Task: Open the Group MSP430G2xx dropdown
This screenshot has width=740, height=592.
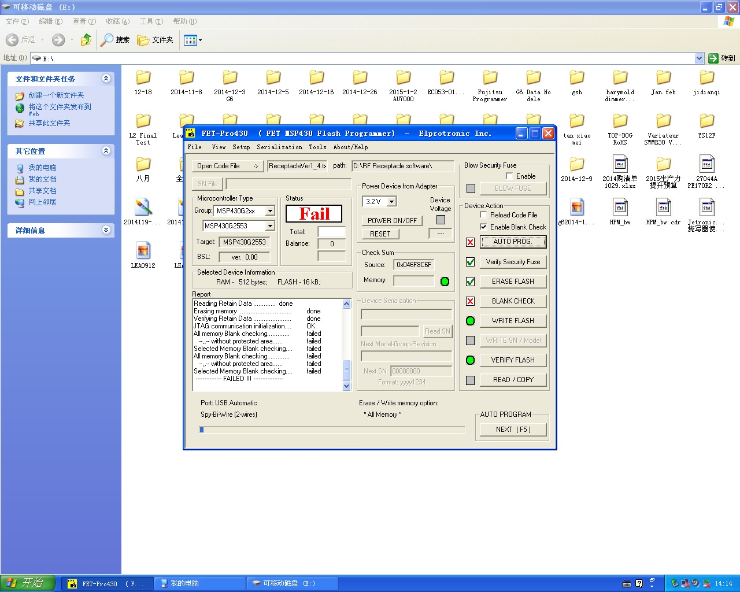Action: click(270, 211)
